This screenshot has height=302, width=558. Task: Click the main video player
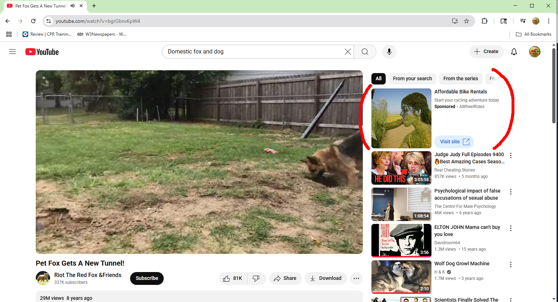point(199,162)
